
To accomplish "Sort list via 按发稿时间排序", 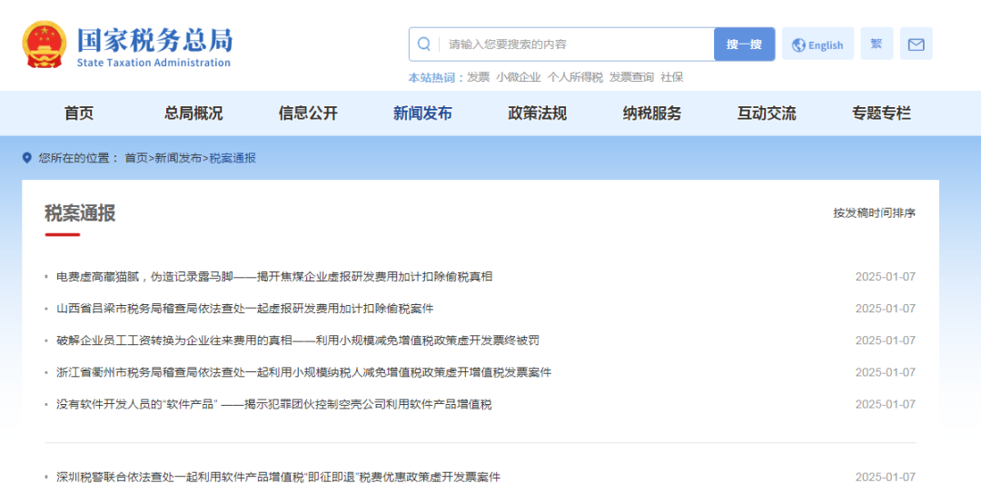I will click(x=874, y=213).
